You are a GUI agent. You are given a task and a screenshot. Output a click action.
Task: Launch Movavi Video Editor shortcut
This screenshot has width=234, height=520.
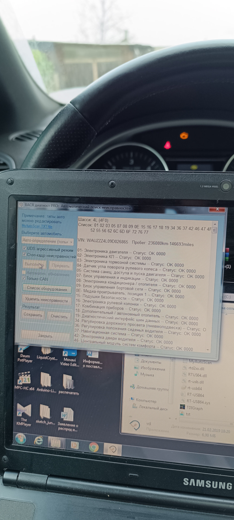70,358
